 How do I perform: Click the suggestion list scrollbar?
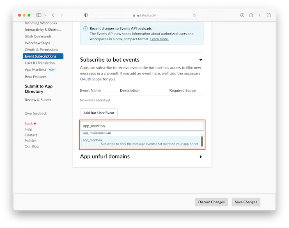point(202,141)
